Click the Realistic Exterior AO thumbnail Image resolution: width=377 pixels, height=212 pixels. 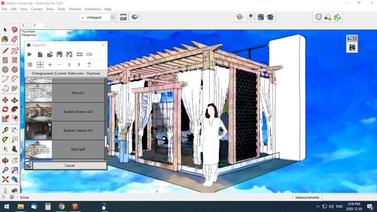coord(38,111)
